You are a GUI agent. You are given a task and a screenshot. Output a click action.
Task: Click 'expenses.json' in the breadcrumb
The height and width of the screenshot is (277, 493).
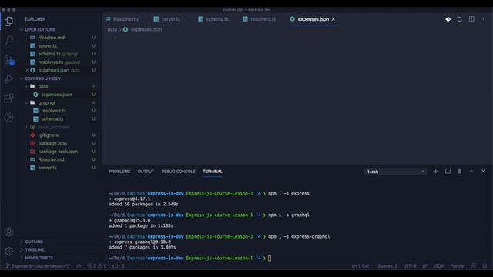point(146,29)
